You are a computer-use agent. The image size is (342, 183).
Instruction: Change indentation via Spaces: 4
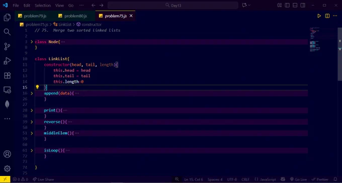215,179
